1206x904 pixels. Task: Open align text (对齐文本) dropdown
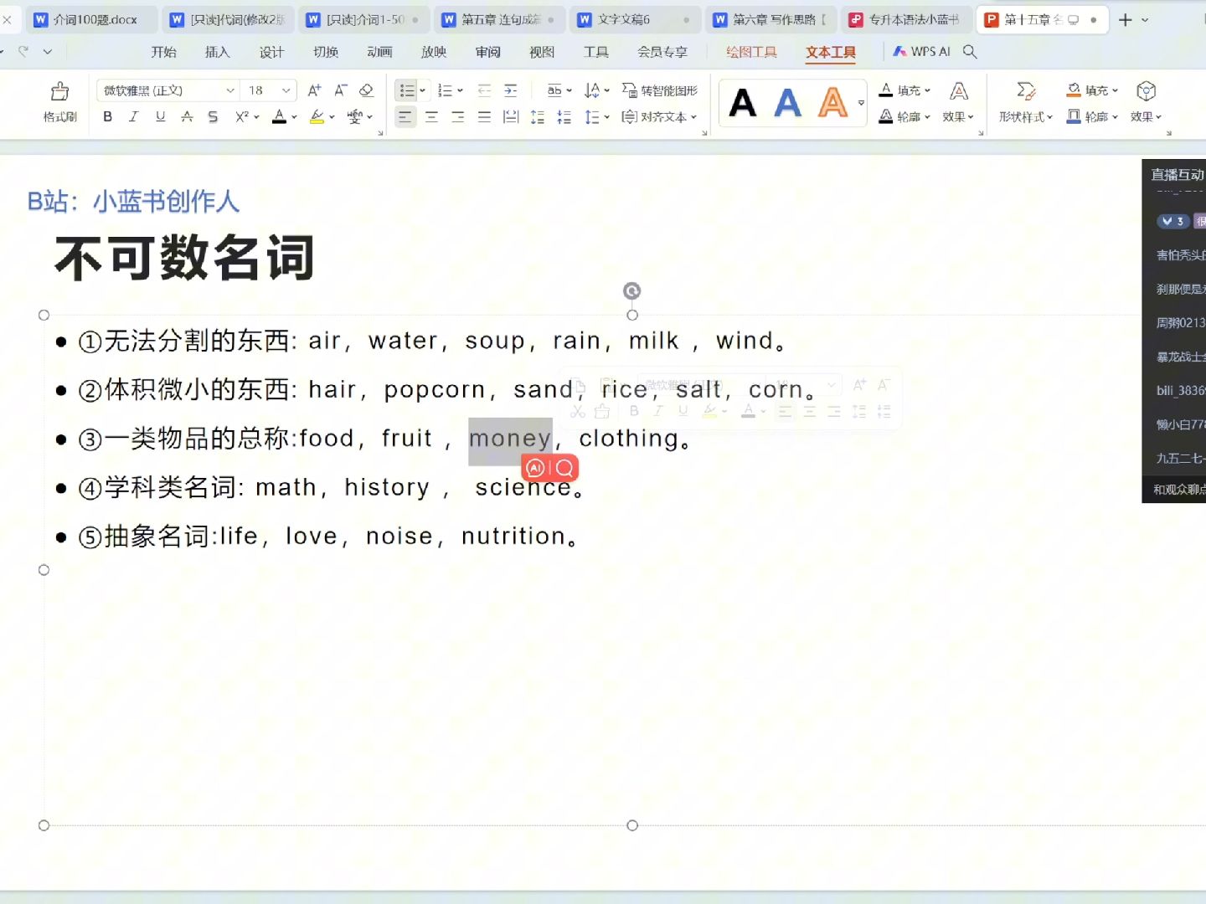(660, 117)
